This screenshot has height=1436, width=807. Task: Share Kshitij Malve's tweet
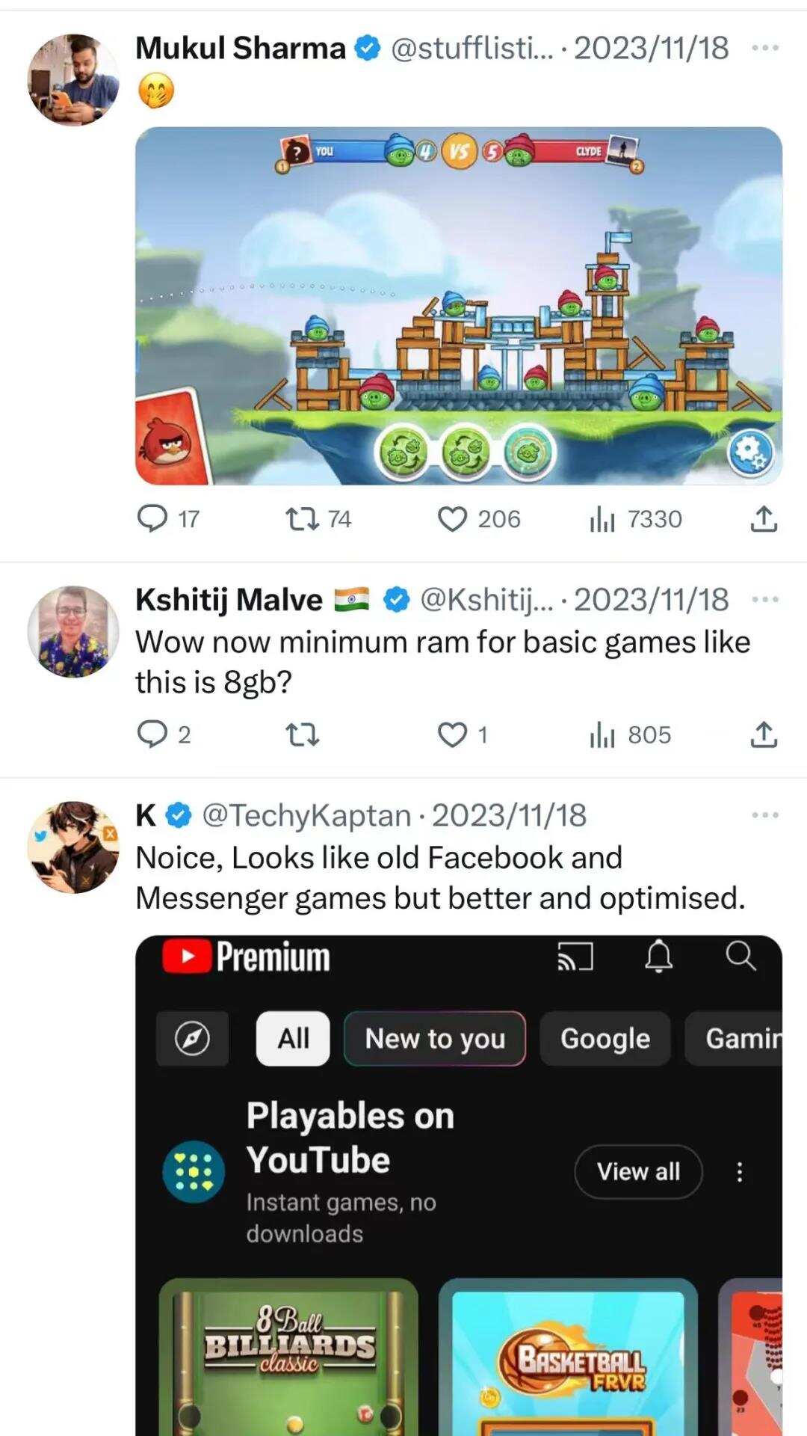pos(763,734)
